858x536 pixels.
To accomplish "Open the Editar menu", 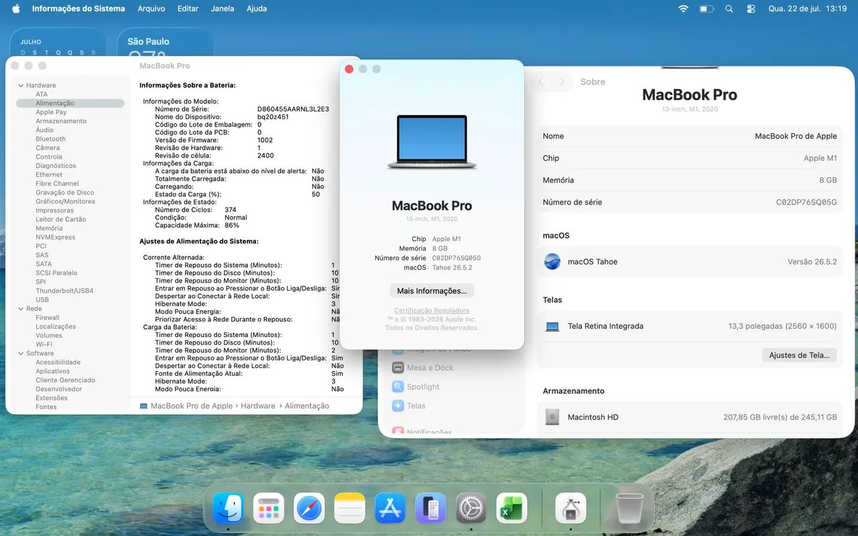I will coord(188,9).
